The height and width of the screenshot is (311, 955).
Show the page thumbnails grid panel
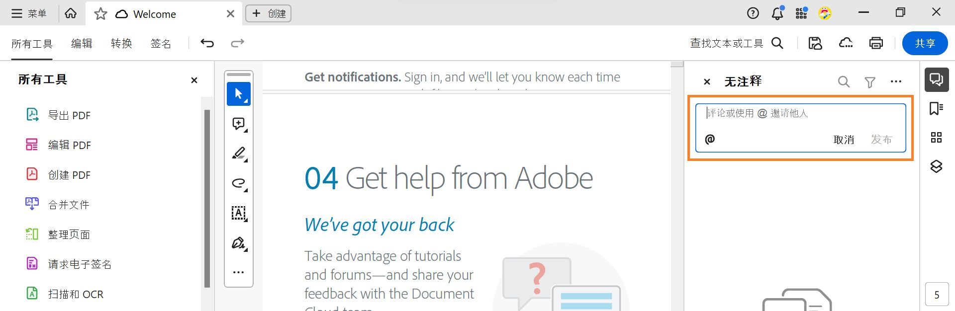click(936, 138)
